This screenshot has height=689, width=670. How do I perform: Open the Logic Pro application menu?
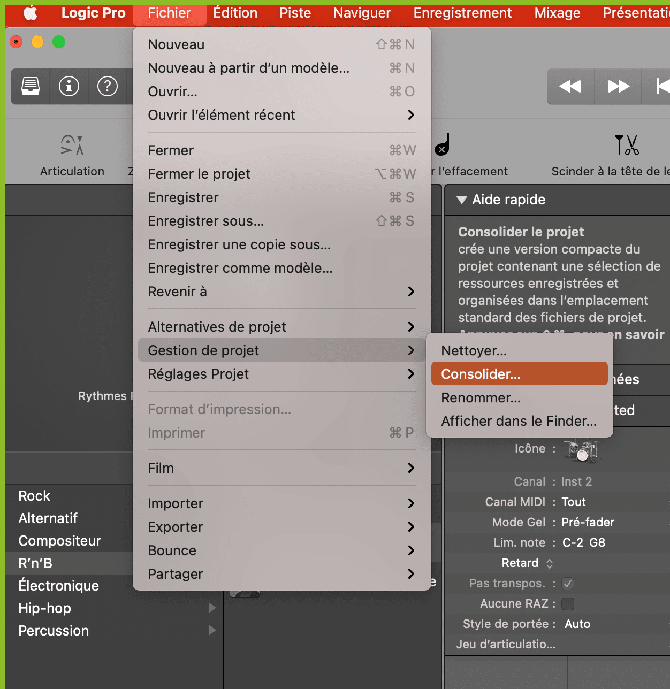pos(93,13)
